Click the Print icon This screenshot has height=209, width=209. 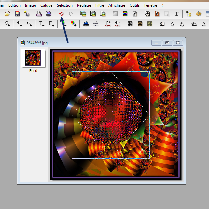click(39, 14)
